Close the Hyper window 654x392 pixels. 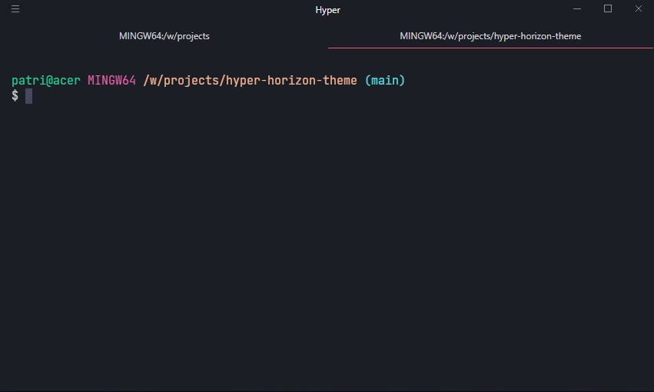pyautogui.click(x=639, y=8)
